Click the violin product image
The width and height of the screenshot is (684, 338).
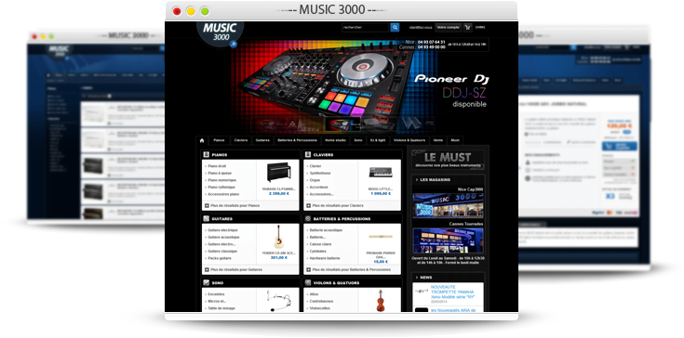coord(381,300)
